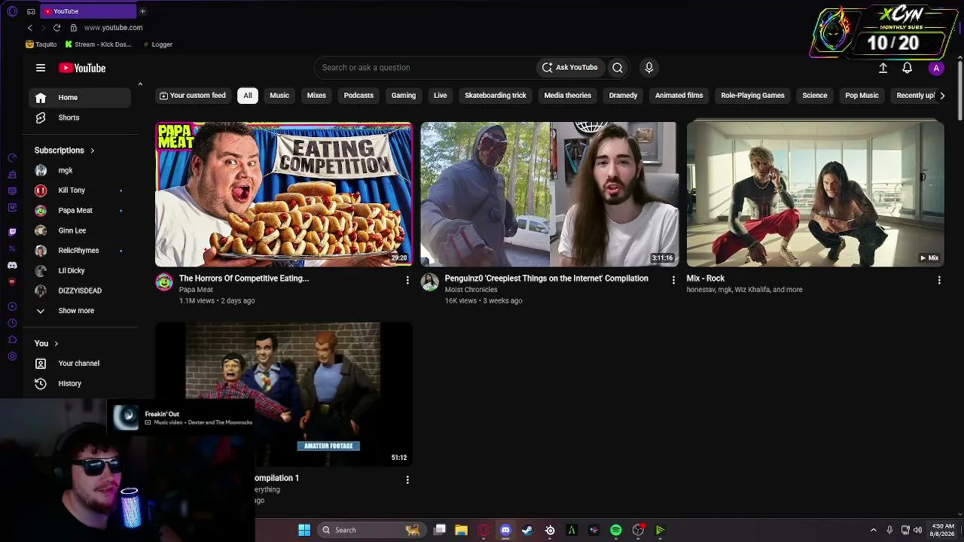Start voice search with the microphone
This screenshot has height=542, width=964.
point(649,68)
